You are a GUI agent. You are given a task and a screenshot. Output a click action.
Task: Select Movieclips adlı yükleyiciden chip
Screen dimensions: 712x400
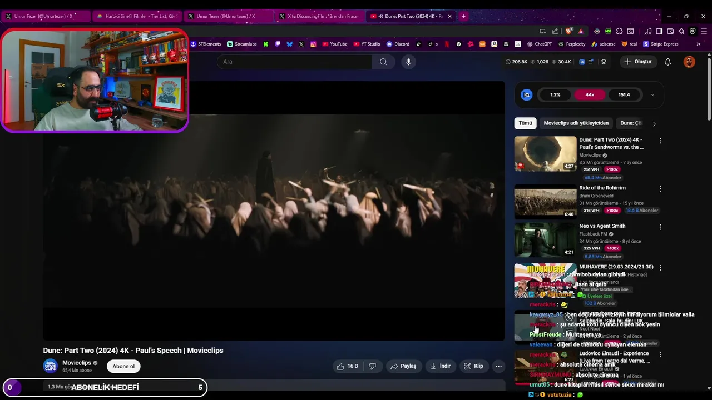pyautogui.click(x=576, y=123)
